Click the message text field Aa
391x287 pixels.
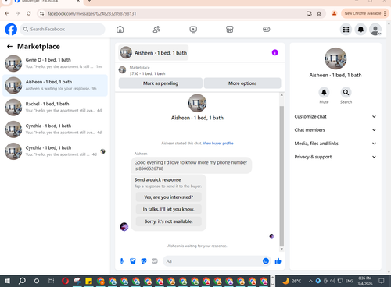(x=213, y=261)
